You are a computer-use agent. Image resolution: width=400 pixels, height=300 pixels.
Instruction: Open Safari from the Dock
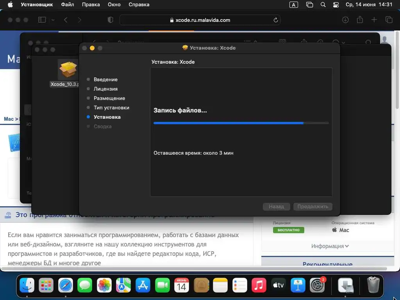66,285
